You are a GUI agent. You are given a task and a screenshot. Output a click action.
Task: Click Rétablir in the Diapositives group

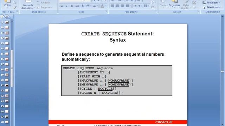tap(43, 2)
